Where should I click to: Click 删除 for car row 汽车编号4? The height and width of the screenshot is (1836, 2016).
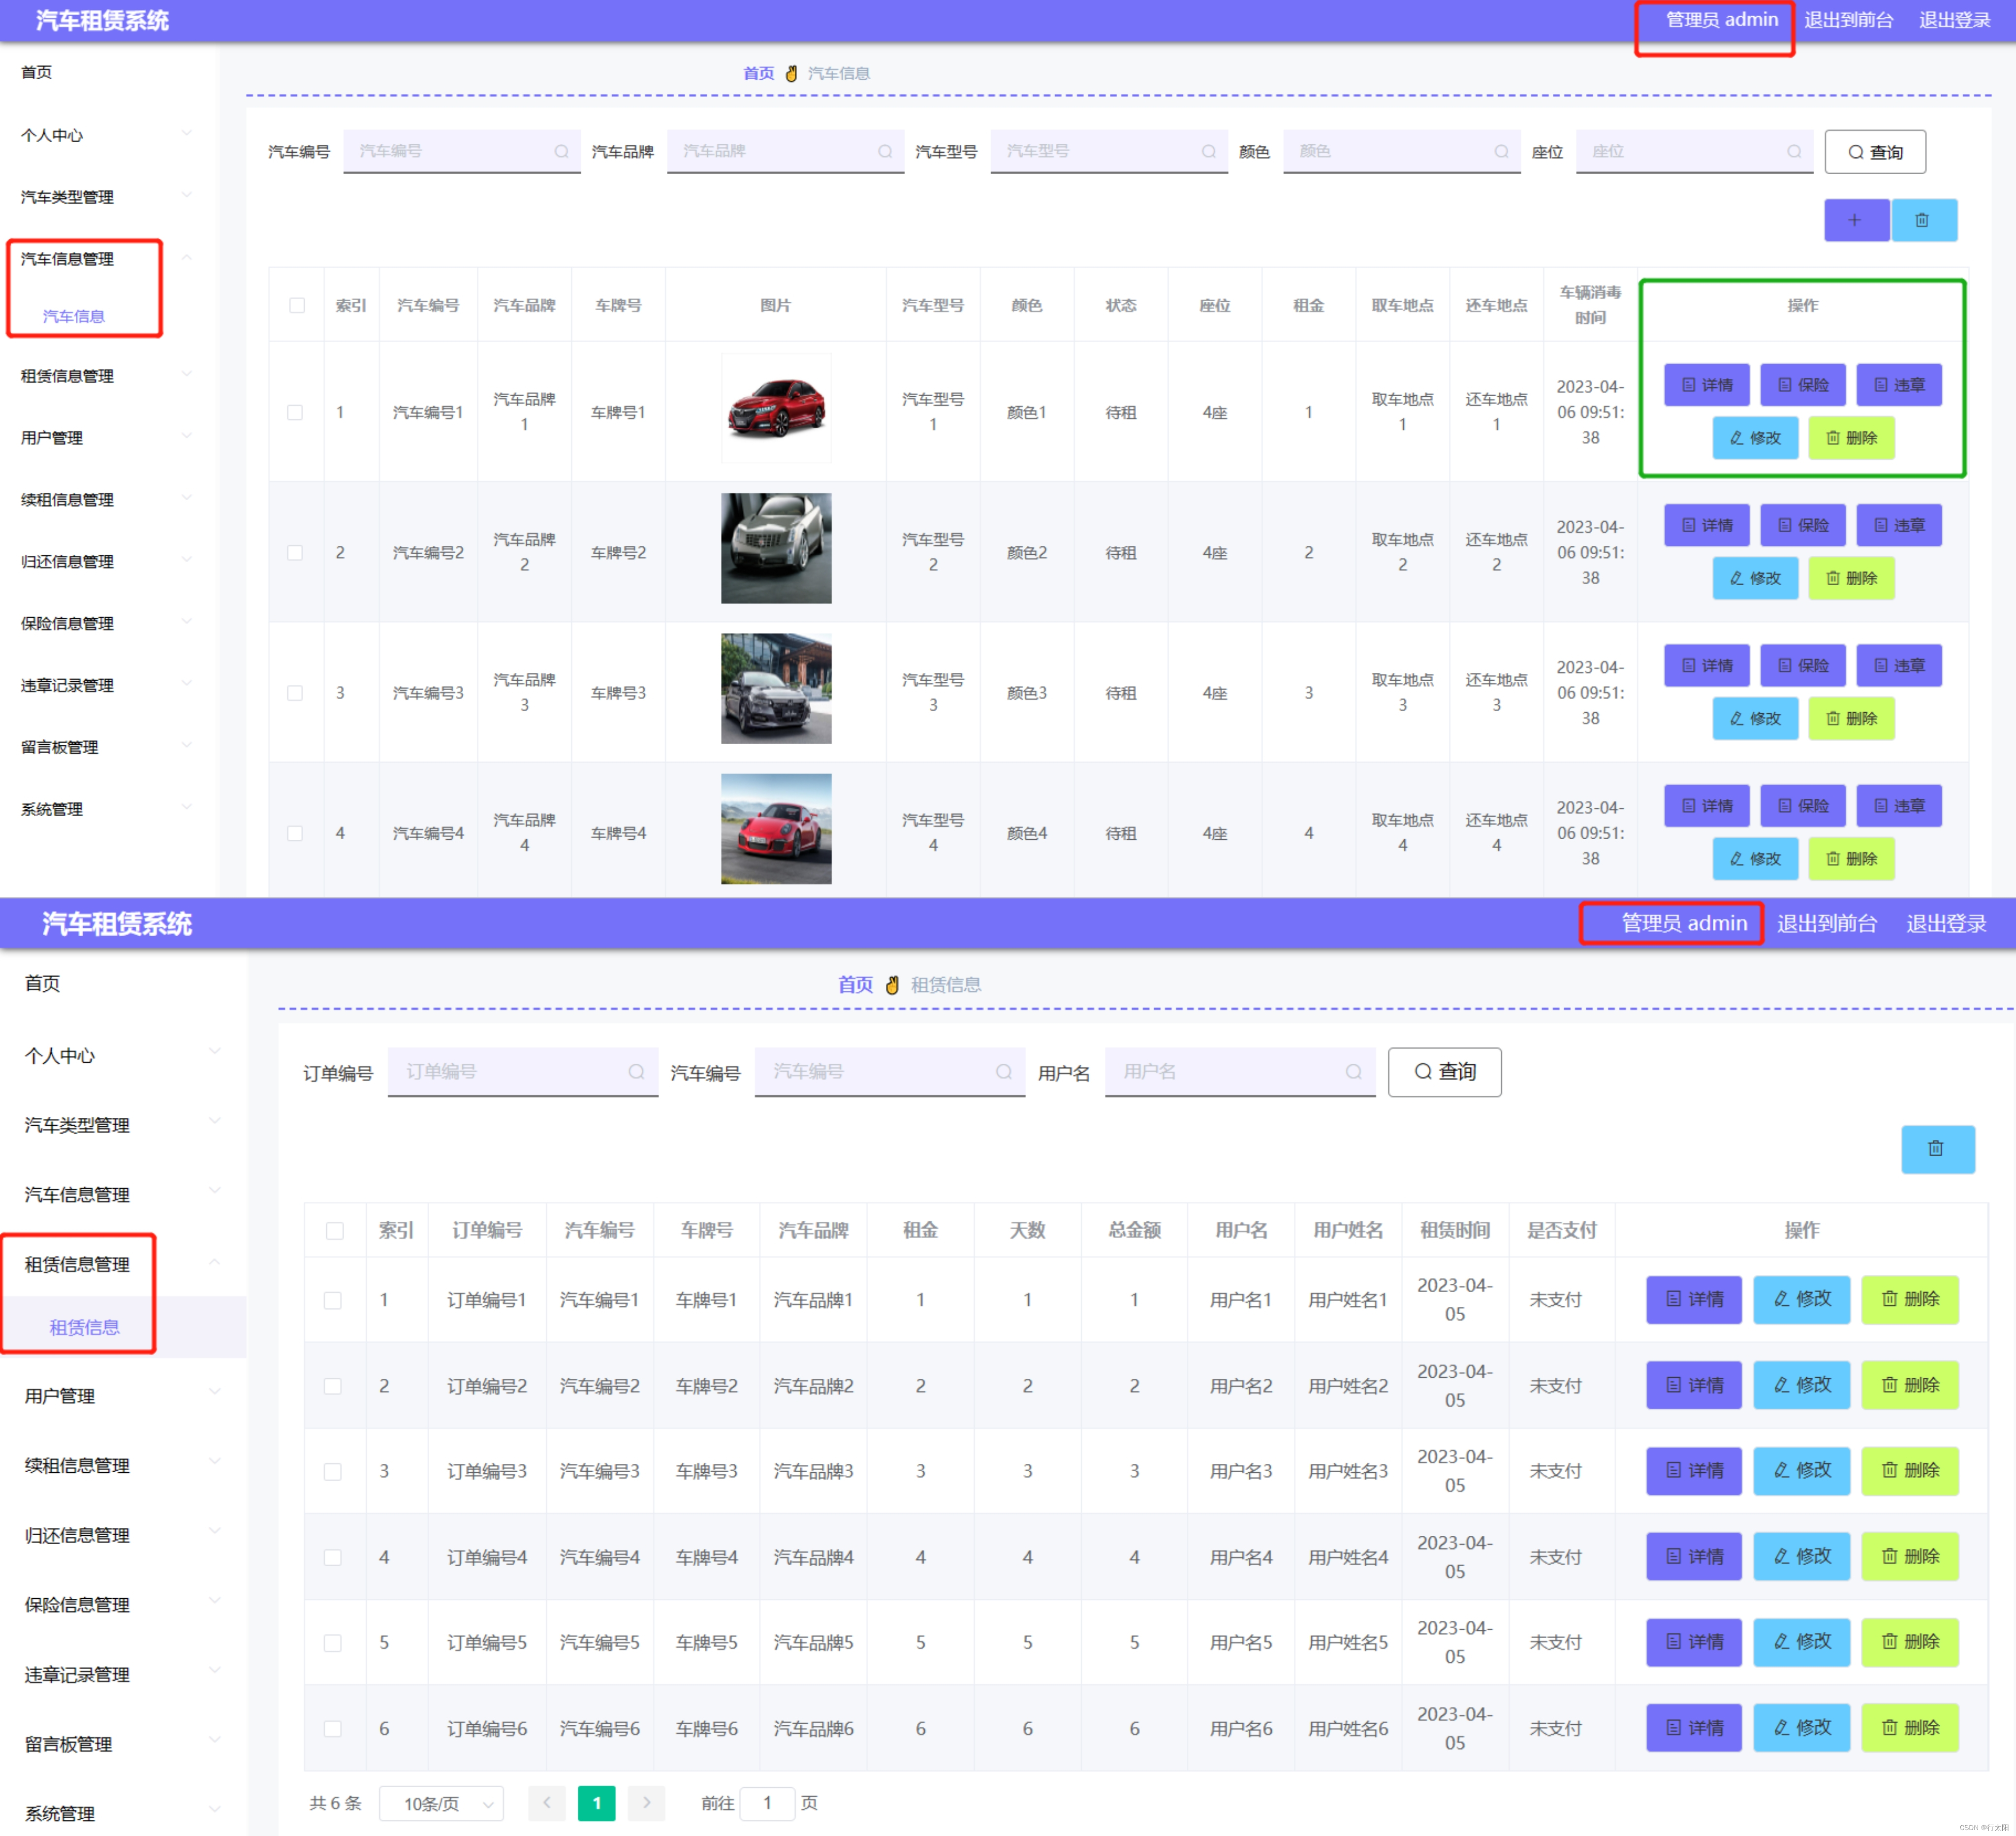pyautogui.click(x=1851, y=858)
